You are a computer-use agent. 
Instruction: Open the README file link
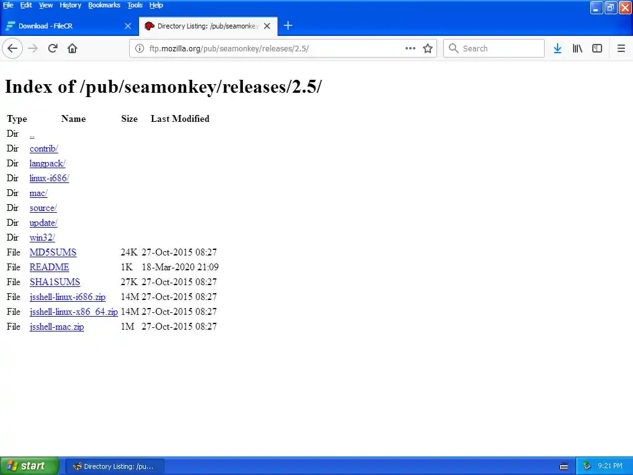click(x=49, y=267)
